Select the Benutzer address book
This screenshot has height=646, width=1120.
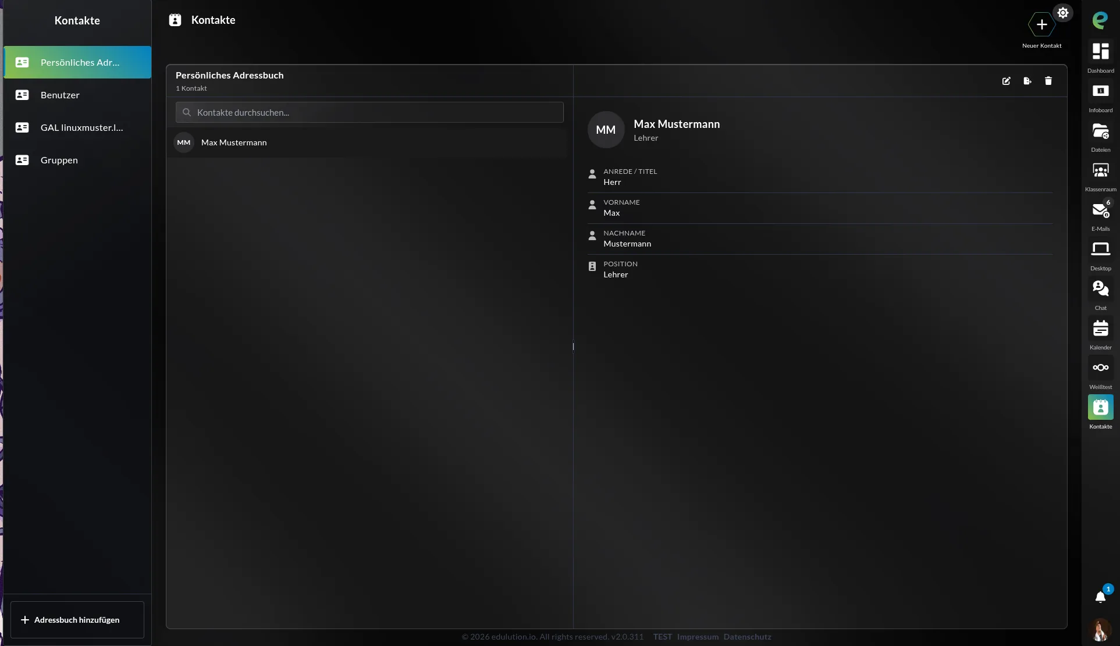[x=77, y=95]
